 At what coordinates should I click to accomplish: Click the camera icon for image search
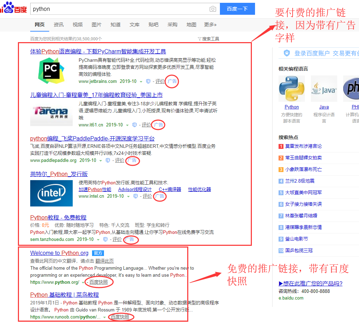213,9
